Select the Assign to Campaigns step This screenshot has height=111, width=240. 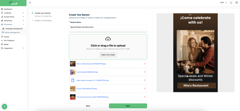point(43,21)
